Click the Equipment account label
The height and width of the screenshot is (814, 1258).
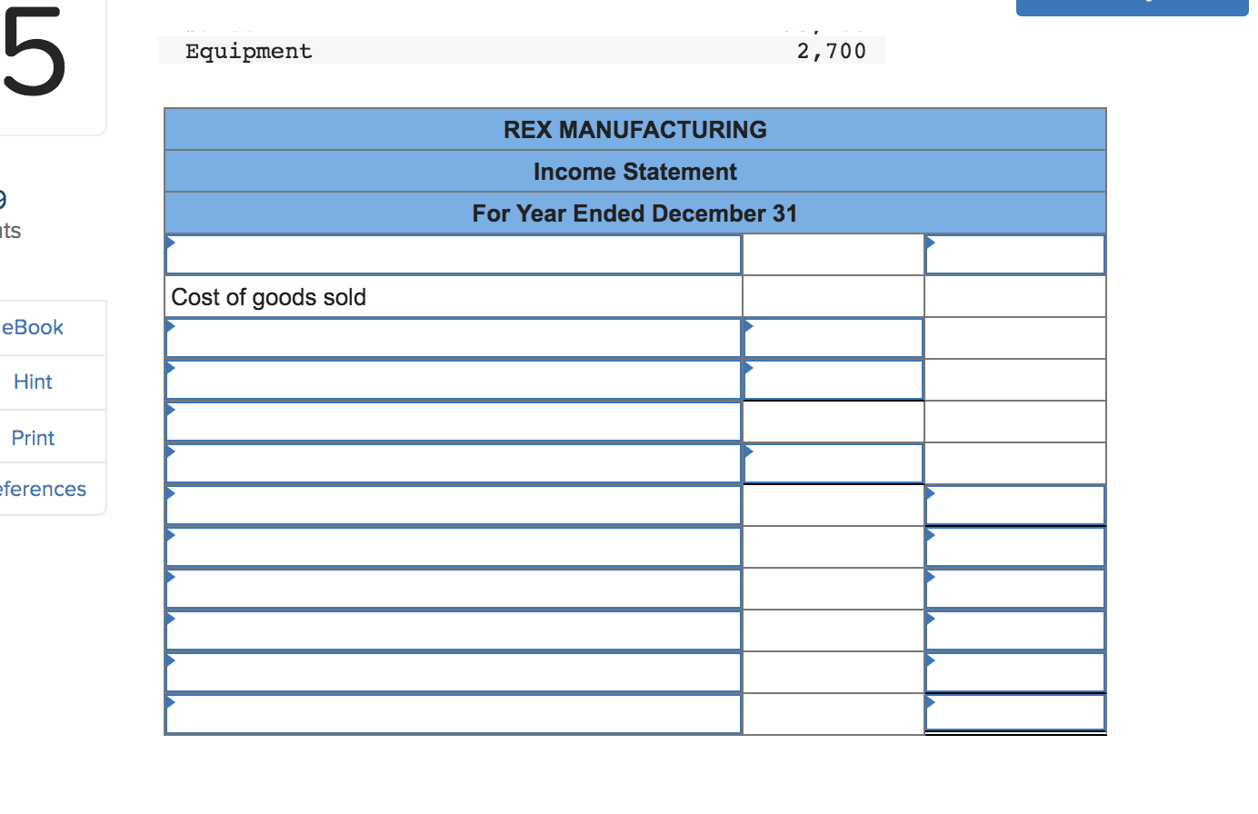coord(249,51)
